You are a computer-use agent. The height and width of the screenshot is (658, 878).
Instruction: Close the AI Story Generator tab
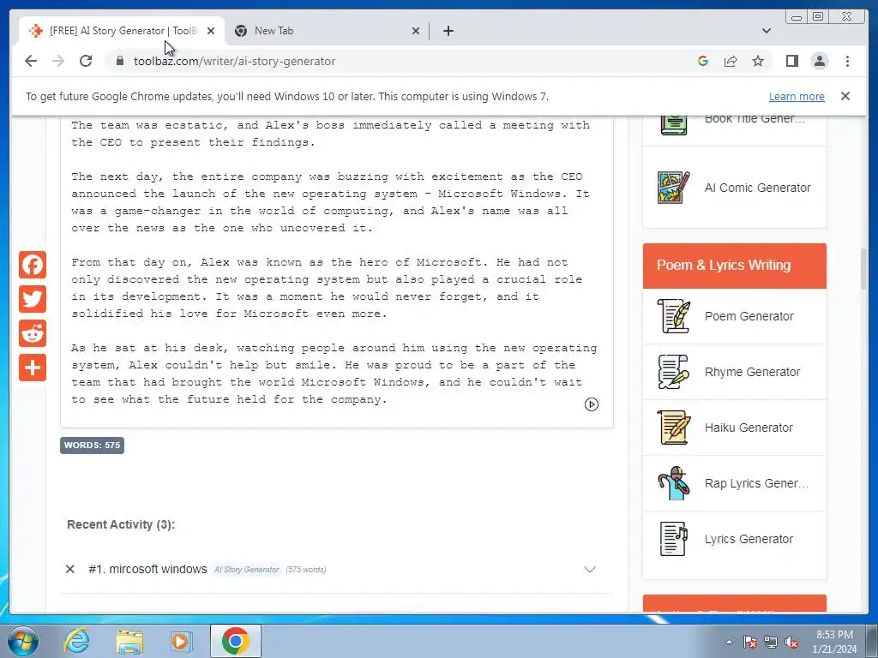point(211,31)
